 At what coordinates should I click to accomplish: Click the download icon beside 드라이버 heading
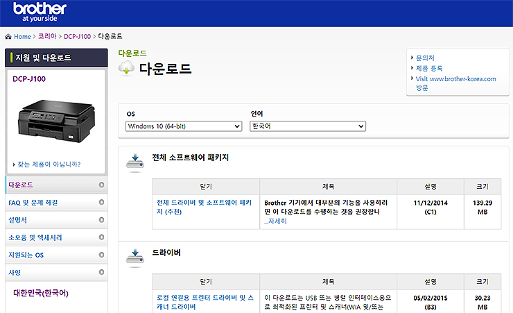134,257
